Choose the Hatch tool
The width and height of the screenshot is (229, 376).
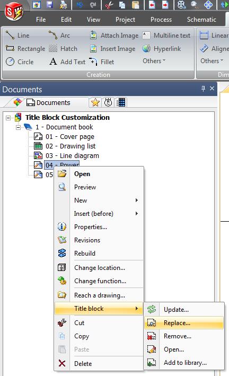[x=63, y=49]
